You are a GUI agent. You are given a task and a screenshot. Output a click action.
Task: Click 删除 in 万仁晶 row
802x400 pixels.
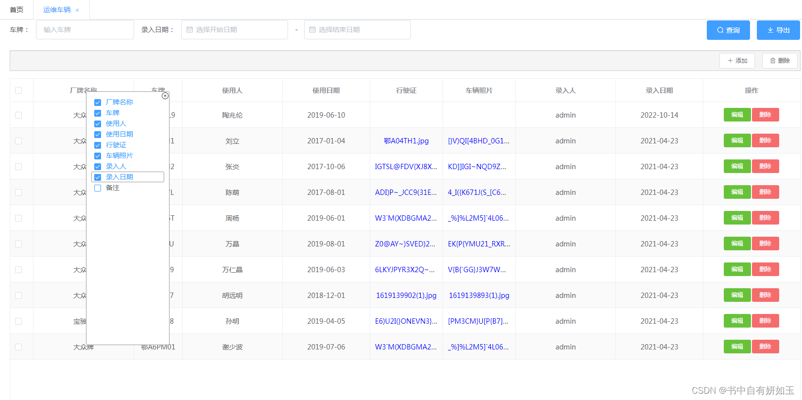(x=765, y=269)
